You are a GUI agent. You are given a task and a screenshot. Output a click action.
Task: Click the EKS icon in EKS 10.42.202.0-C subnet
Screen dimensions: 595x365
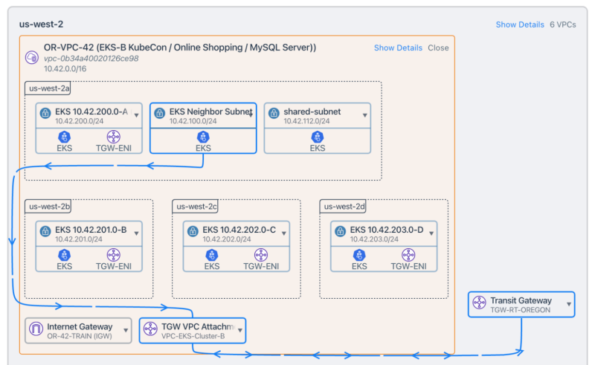[x=212, y=255]
